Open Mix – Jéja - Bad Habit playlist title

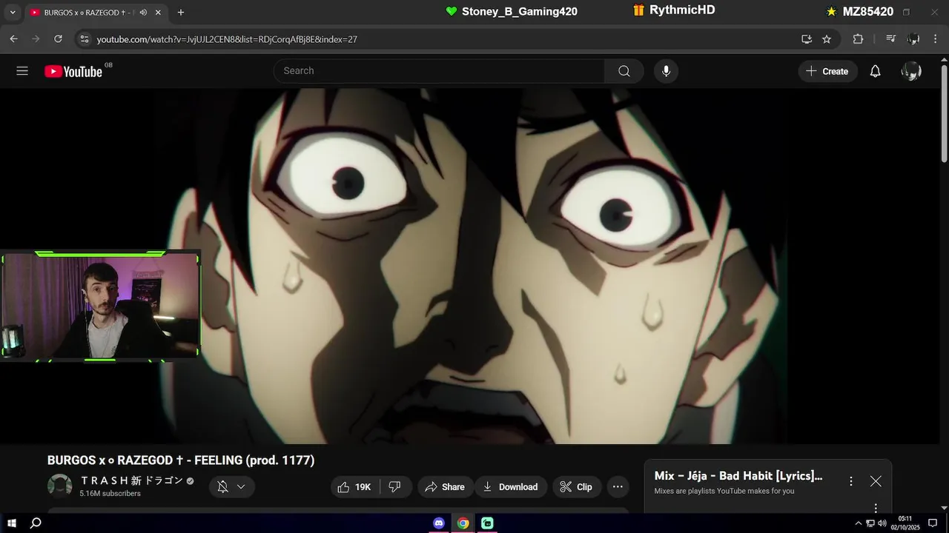738,476
